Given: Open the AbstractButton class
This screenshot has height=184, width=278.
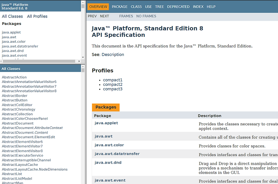Looking at the screenshot, I should click(x=14, y=100).
